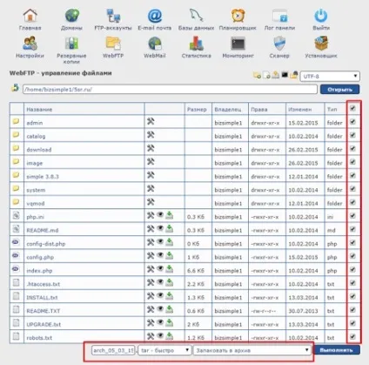
Task: Click the path input field
Action: click(x=170, y=90)
